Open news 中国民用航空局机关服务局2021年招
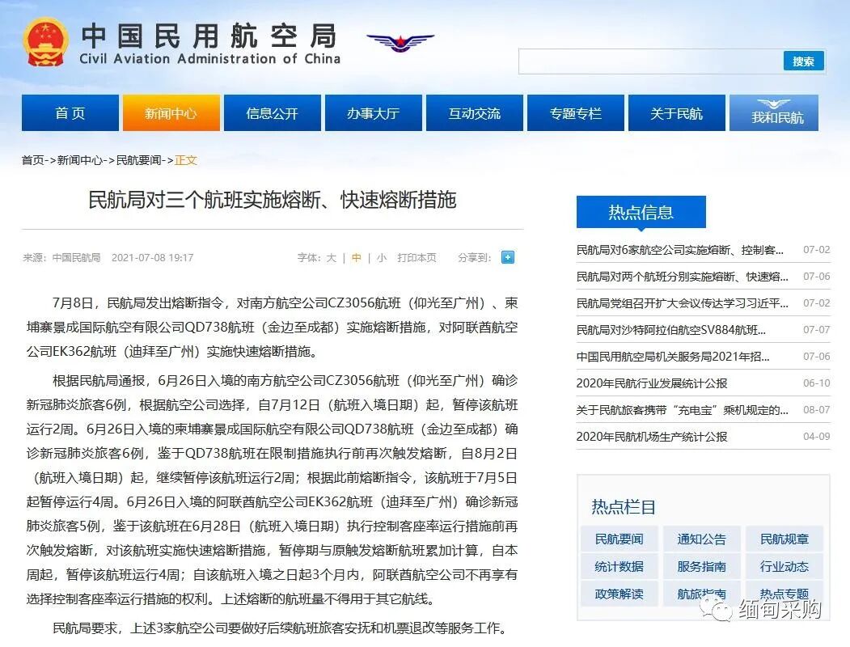The image size is (850, 647). click(673, 356)
